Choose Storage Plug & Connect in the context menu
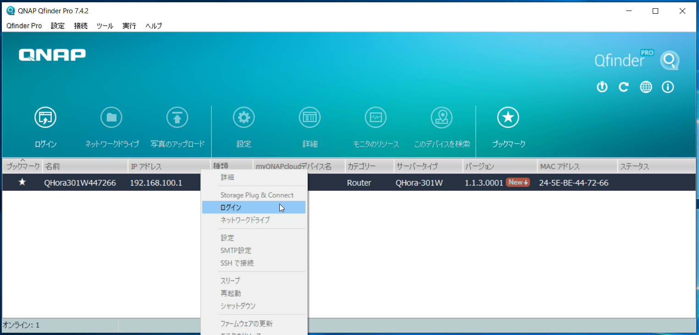The image size is (699, 335). [254, 195]
